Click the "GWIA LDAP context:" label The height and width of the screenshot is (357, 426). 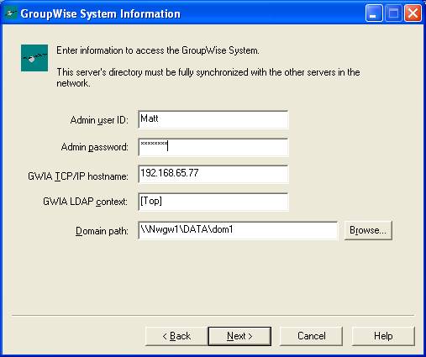pyautogui.click(x=85, y=202)
